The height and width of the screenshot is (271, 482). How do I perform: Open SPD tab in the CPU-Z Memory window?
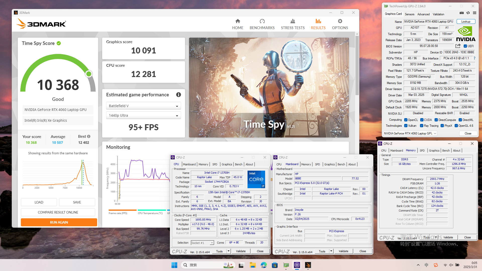422,151
